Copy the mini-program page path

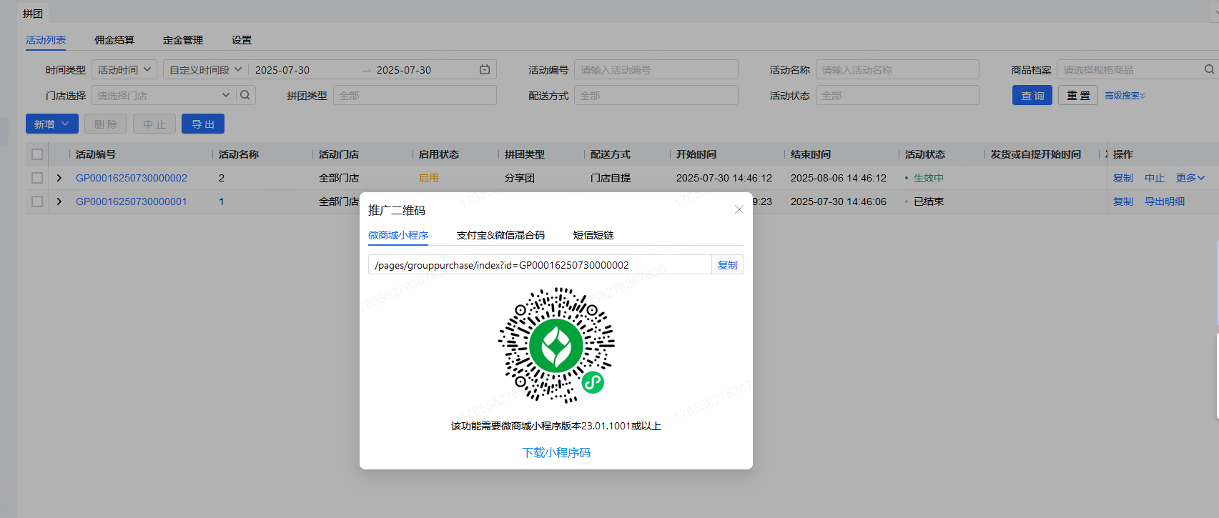pos(728,265)
